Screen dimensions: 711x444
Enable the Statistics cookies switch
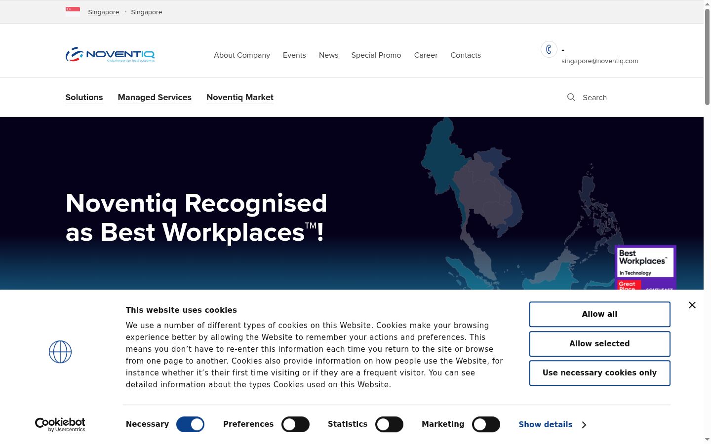pyautogui.click(x=389, y=424)
